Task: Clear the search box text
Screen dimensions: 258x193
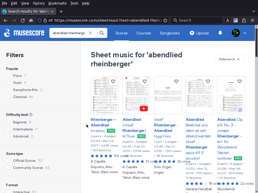Action: [x=90, y=33]
